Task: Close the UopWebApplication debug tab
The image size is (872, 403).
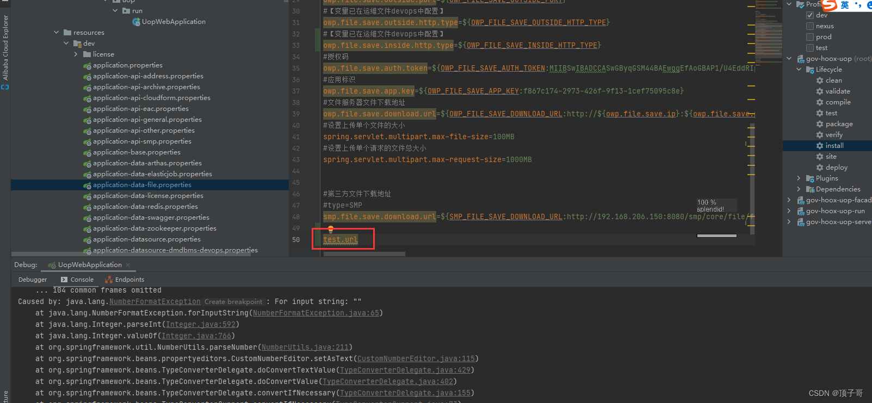Action: [x=128, y=265]
